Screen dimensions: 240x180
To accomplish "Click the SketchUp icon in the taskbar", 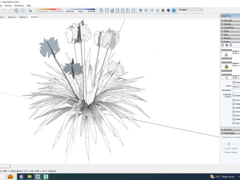I will pos(38,176).
